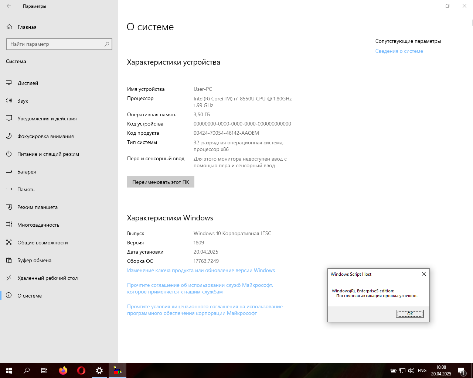This screenshot has height=378, width=473.
Task: Click the storage drive icon beside Память
Action: (x=9, y=189)
